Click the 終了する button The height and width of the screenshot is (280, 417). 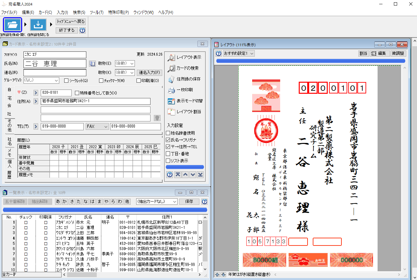tap(67, 30)
